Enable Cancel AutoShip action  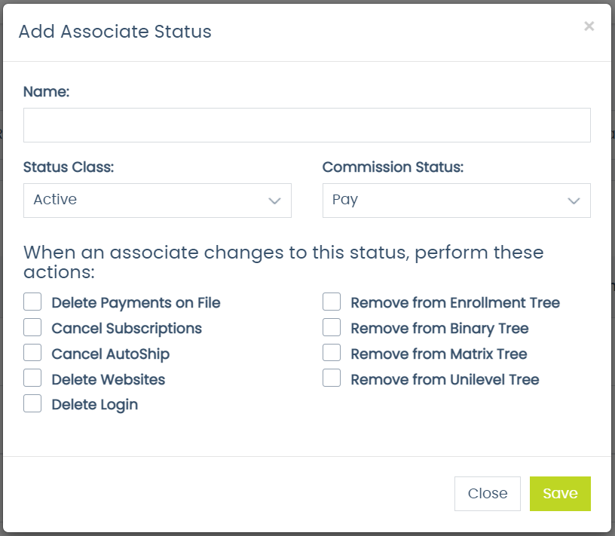32,353
